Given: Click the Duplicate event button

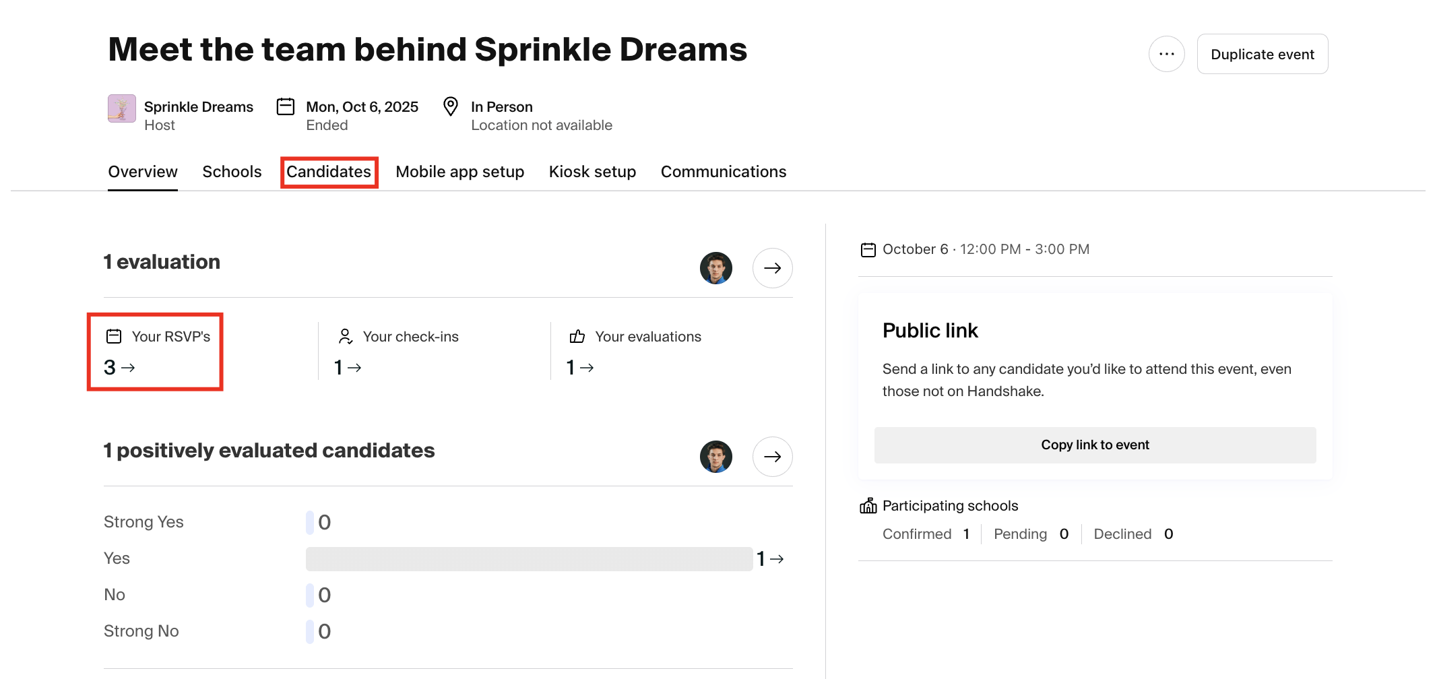Looking at the screenshot, I should (x=1262, y=54).
